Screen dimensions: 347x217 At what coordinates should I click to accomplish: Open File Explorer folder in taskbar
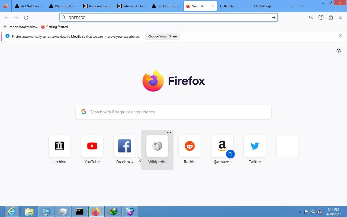click(x=29, y=212)
